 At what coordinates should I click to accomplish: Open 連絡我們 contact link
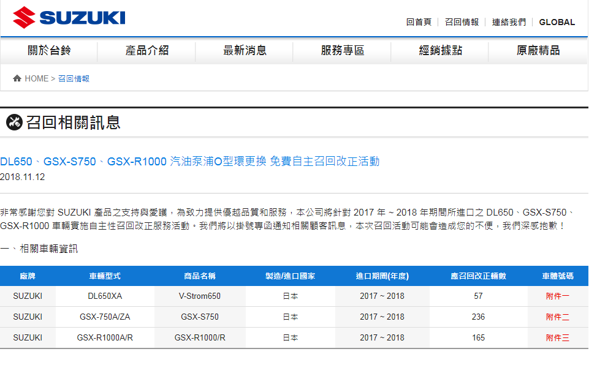click(509, 22)
